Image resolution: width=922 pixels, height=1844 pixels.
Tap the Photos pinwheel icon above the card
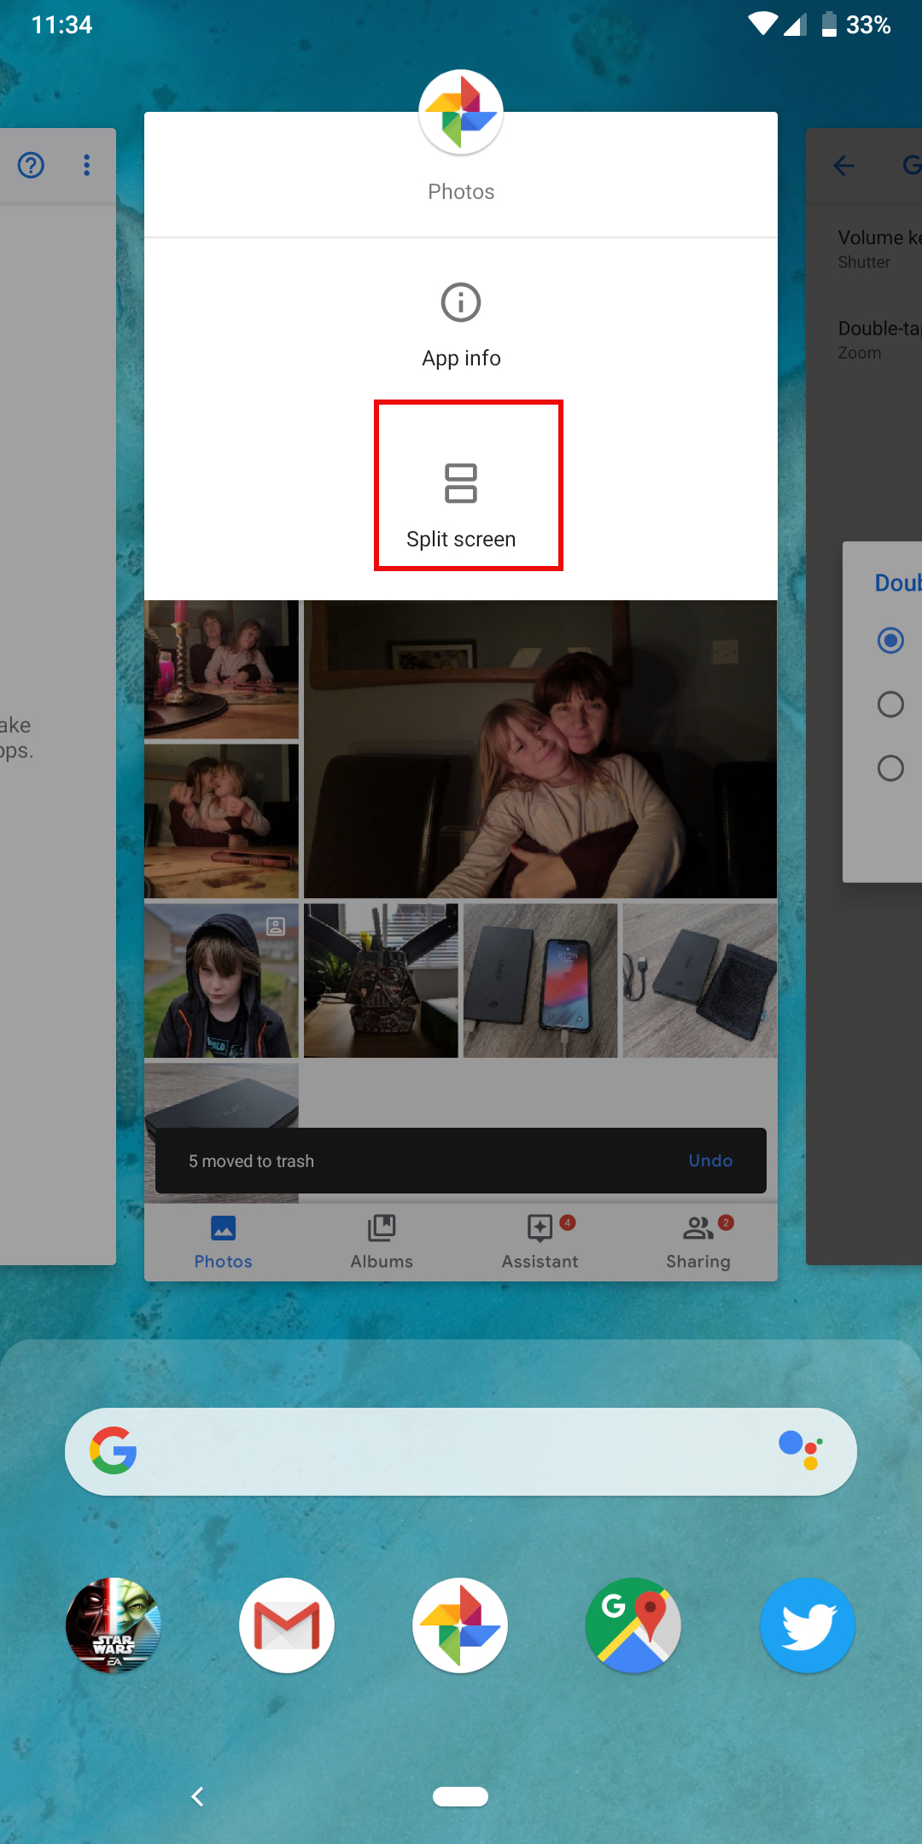coord(461,113)
